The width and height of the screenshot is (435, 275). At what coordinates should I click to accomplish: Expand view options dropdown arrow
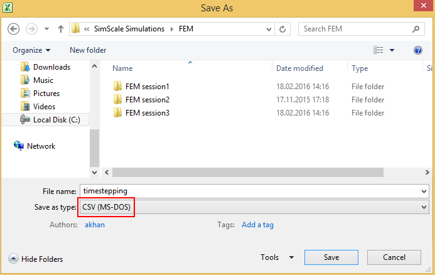[x=392, y=50]
